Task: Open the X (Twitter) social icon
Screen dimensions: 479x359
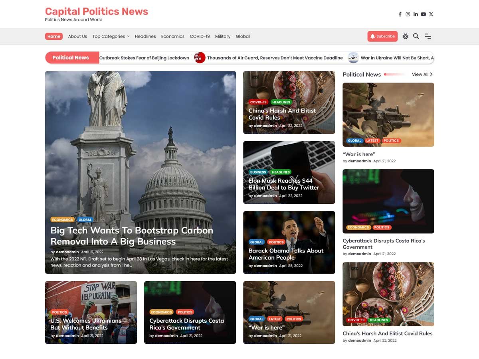Action: (431, 14)
